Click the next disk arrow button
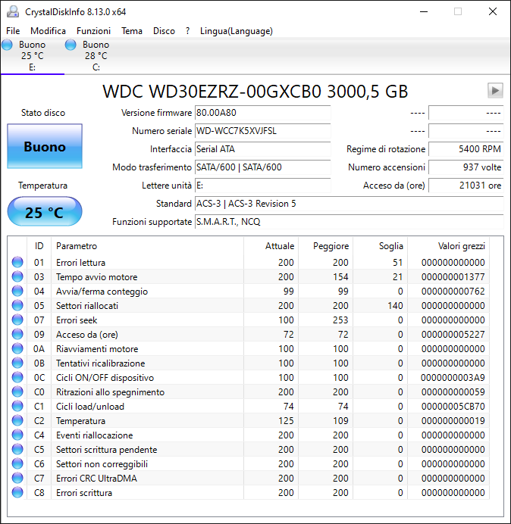511x524 pixels. pyautogui.click(x=495, y=90)
